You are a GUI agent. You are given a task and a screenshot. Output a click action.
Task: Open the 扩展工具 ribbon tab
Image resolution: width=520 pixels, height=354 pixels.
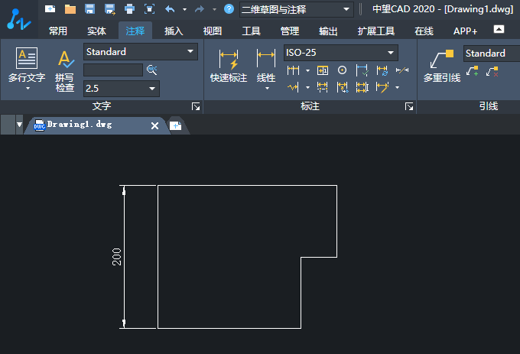pyautogui.click(x=376, y=31)
